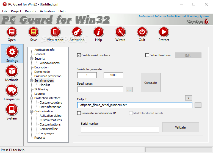Collapse the Customization tree node
The height and width of the screenshot is (153, 213).
pos(32,111)
